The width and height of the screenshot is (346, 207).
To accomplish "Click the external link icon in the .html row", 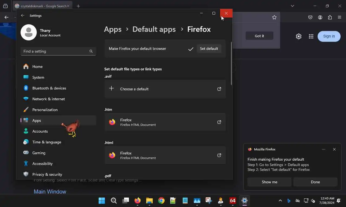I will click(219, 155).
